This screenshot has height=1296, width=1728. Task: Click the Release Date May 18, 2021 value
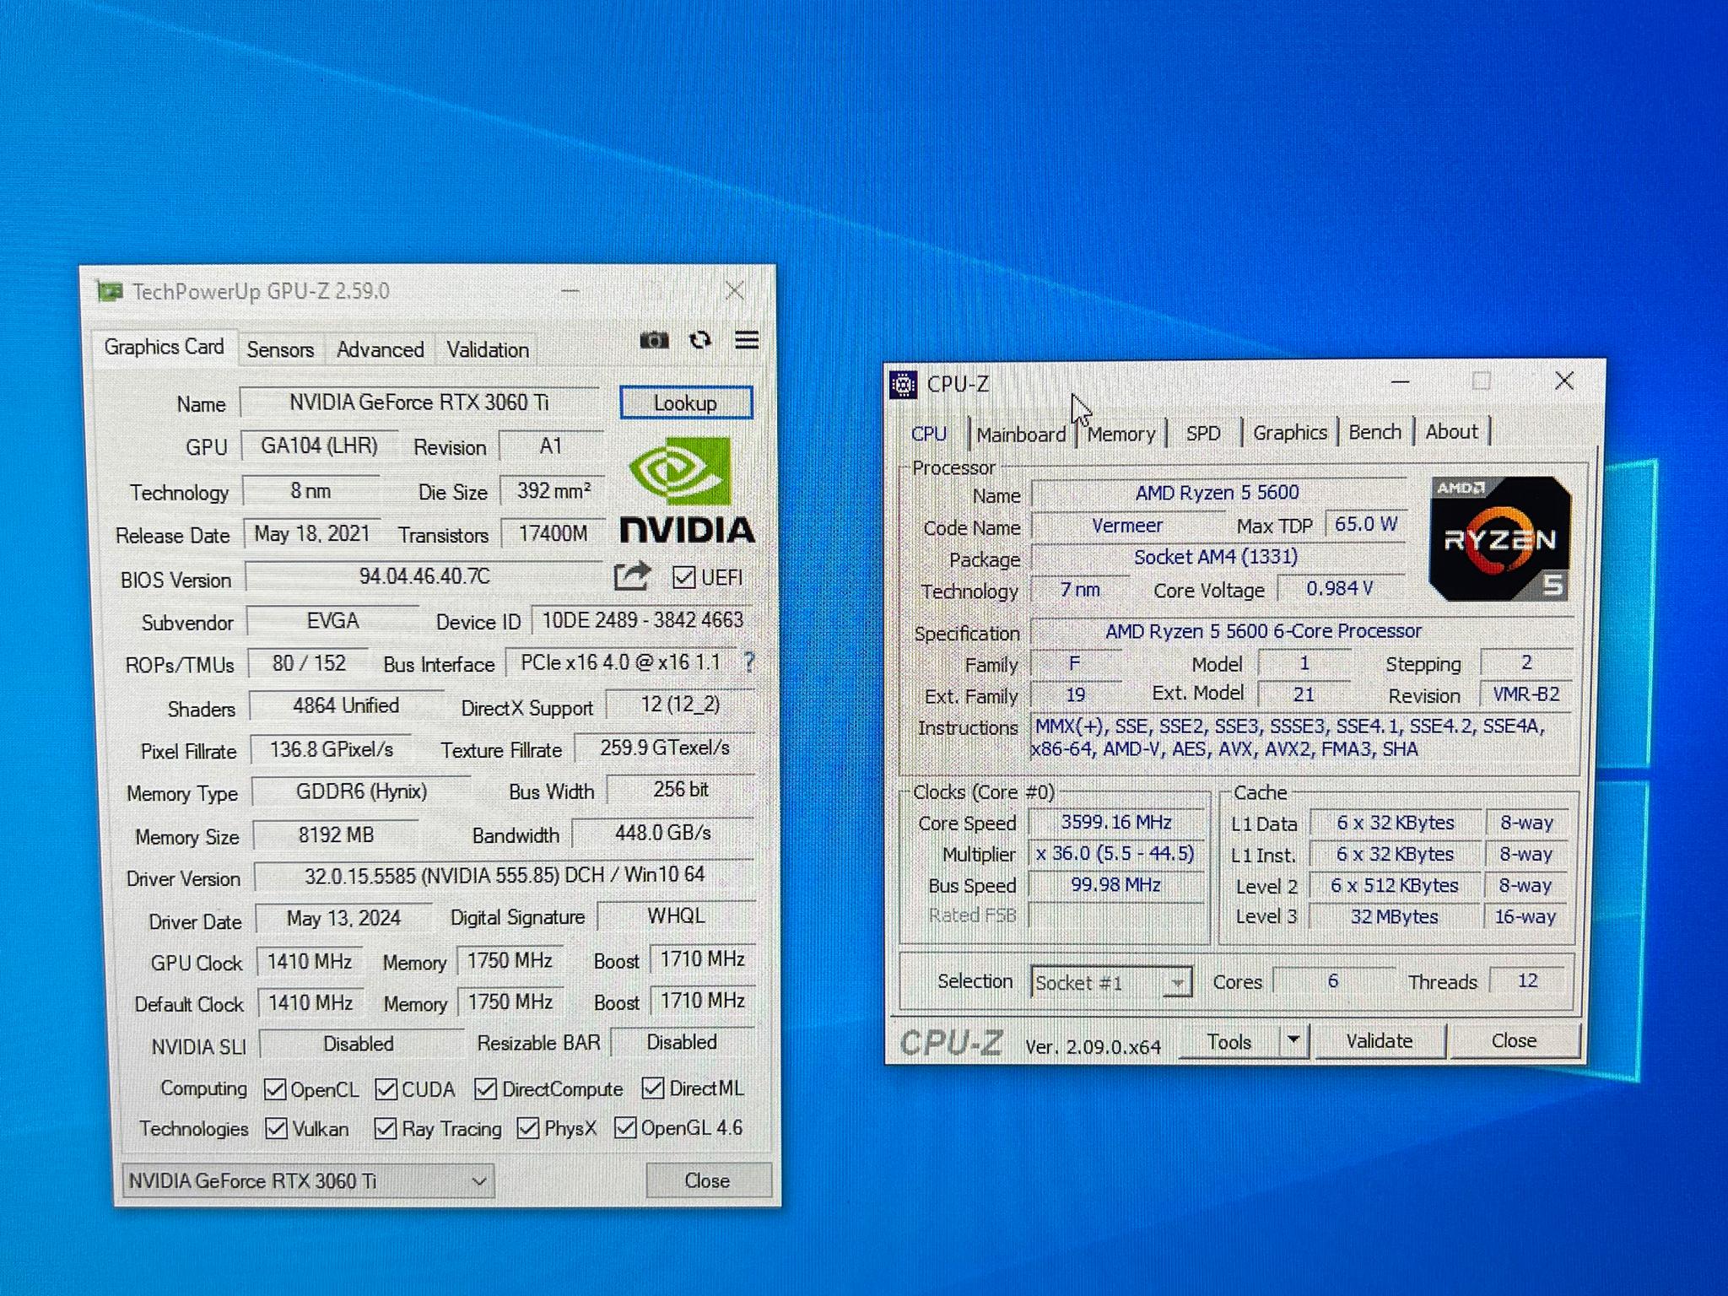point(312,534)
